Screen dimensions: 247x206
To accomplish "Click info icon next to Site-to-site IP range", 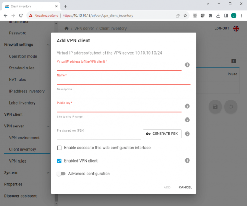I will tap(187, 120).
